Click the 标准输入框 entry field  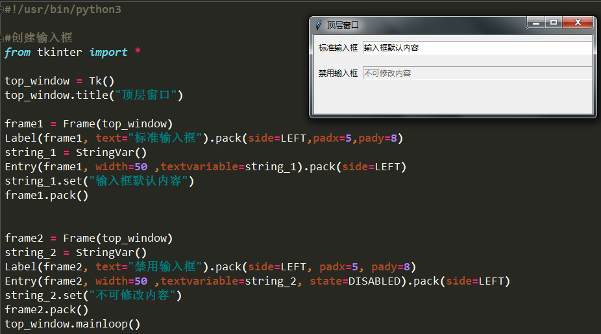click(477, 48)
